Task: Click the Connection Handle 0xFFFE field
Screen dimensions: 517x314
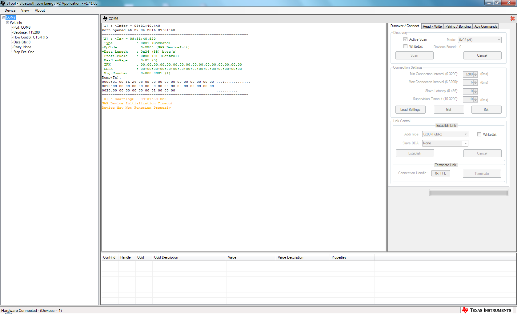Action: coord(441,173)
